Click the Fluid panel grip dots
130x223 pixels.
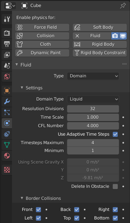coord(124,64)
